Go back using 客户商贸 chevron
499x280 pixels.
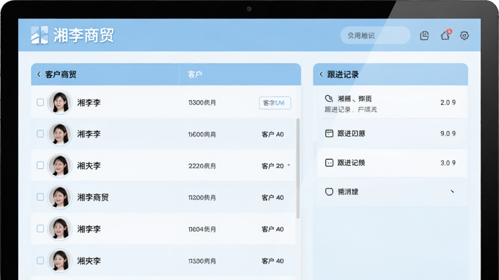point(39,74)
